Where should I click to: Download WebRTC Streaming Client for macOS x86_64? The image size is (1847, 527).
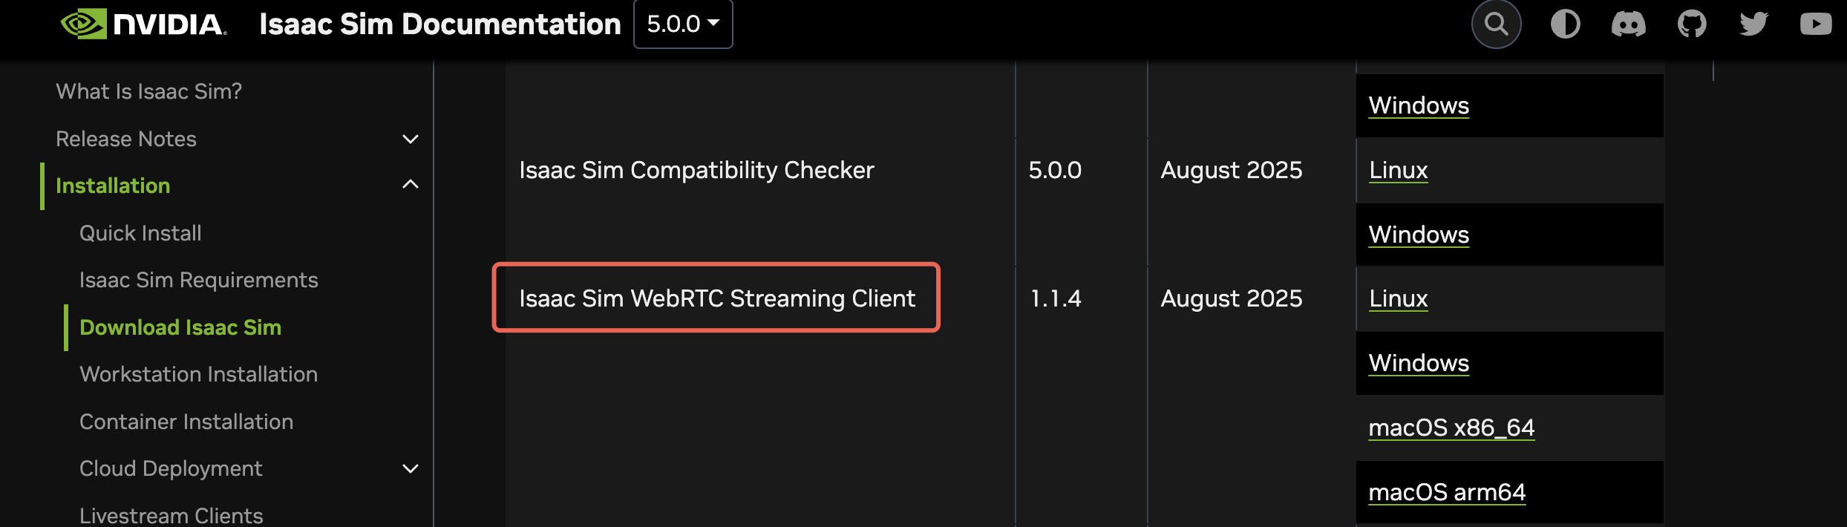pyautogui.click(x=1451, y=428)
